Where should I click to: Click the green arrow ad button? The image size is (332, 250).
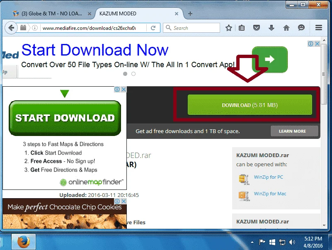point(269,59)
